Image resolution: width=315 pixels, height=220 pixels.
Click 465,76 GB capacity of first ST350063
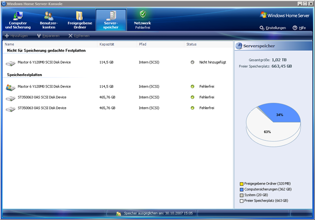pyautogui.click(x=107, y=97)
